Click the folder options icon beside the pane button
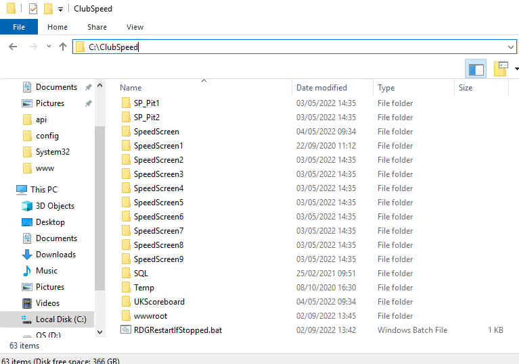This screenshot has width=519, height=364. coord(501,69)
